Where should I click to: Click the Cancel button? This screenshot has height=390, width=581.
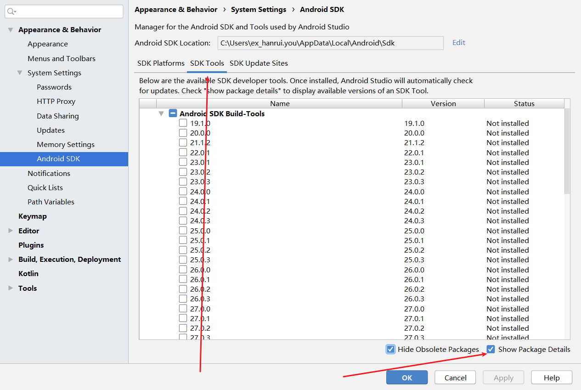[456, 378]
